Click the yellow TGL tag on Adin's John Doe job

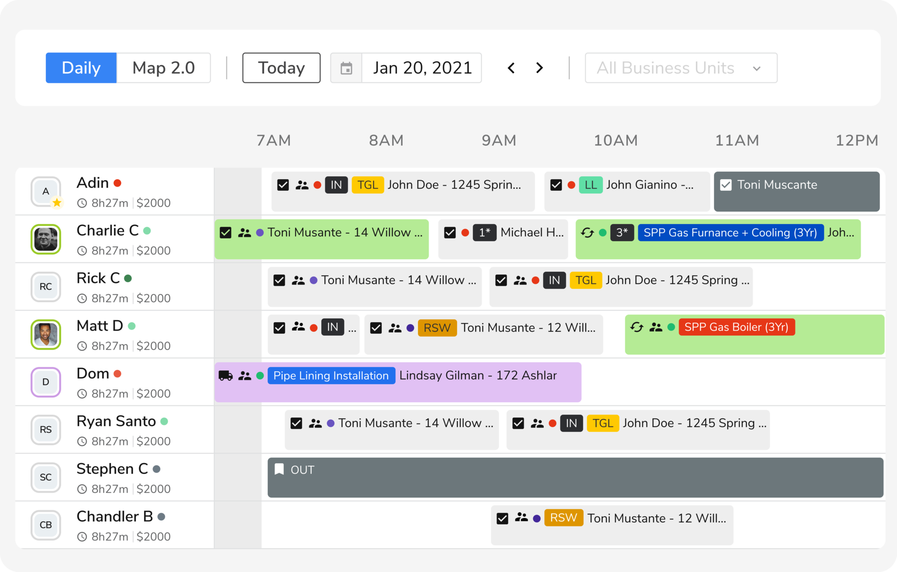pos(367,184)
